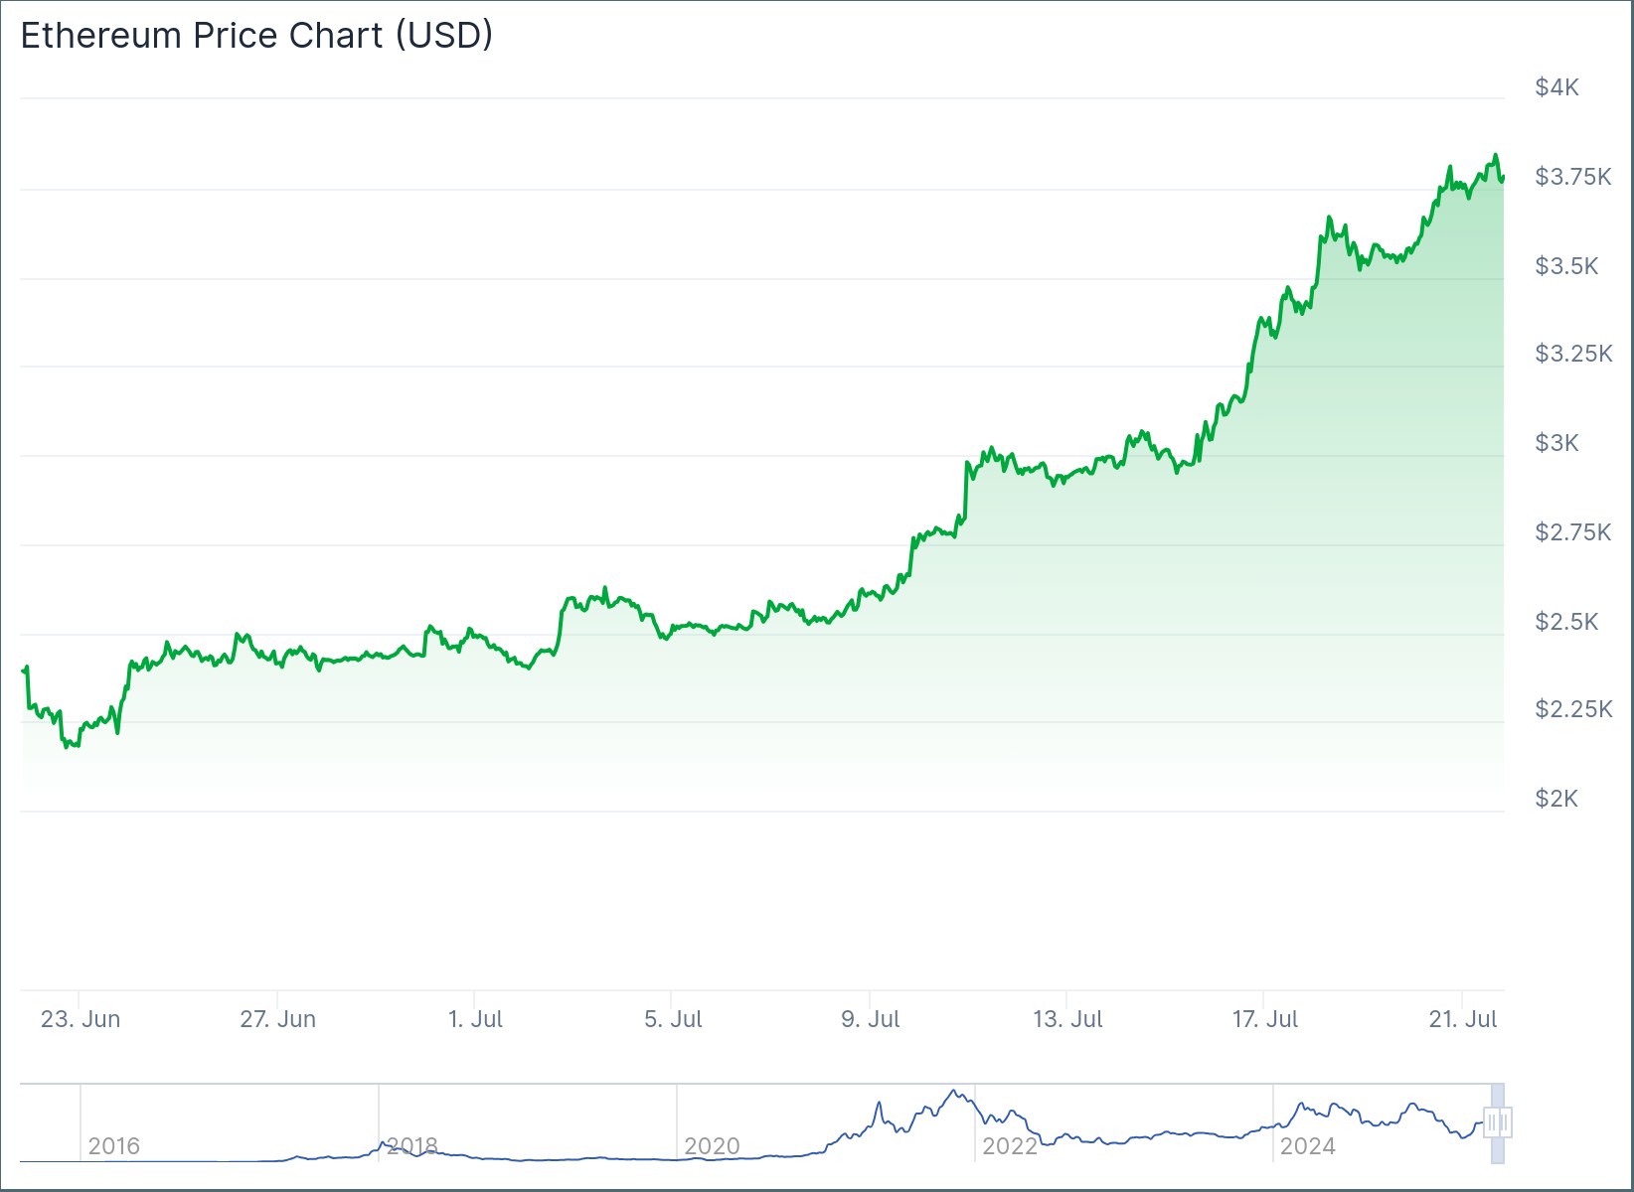This screenshot has width=1634, height=1192.
Task: Click the $4K y-axis label
Action: (1556, 87)
